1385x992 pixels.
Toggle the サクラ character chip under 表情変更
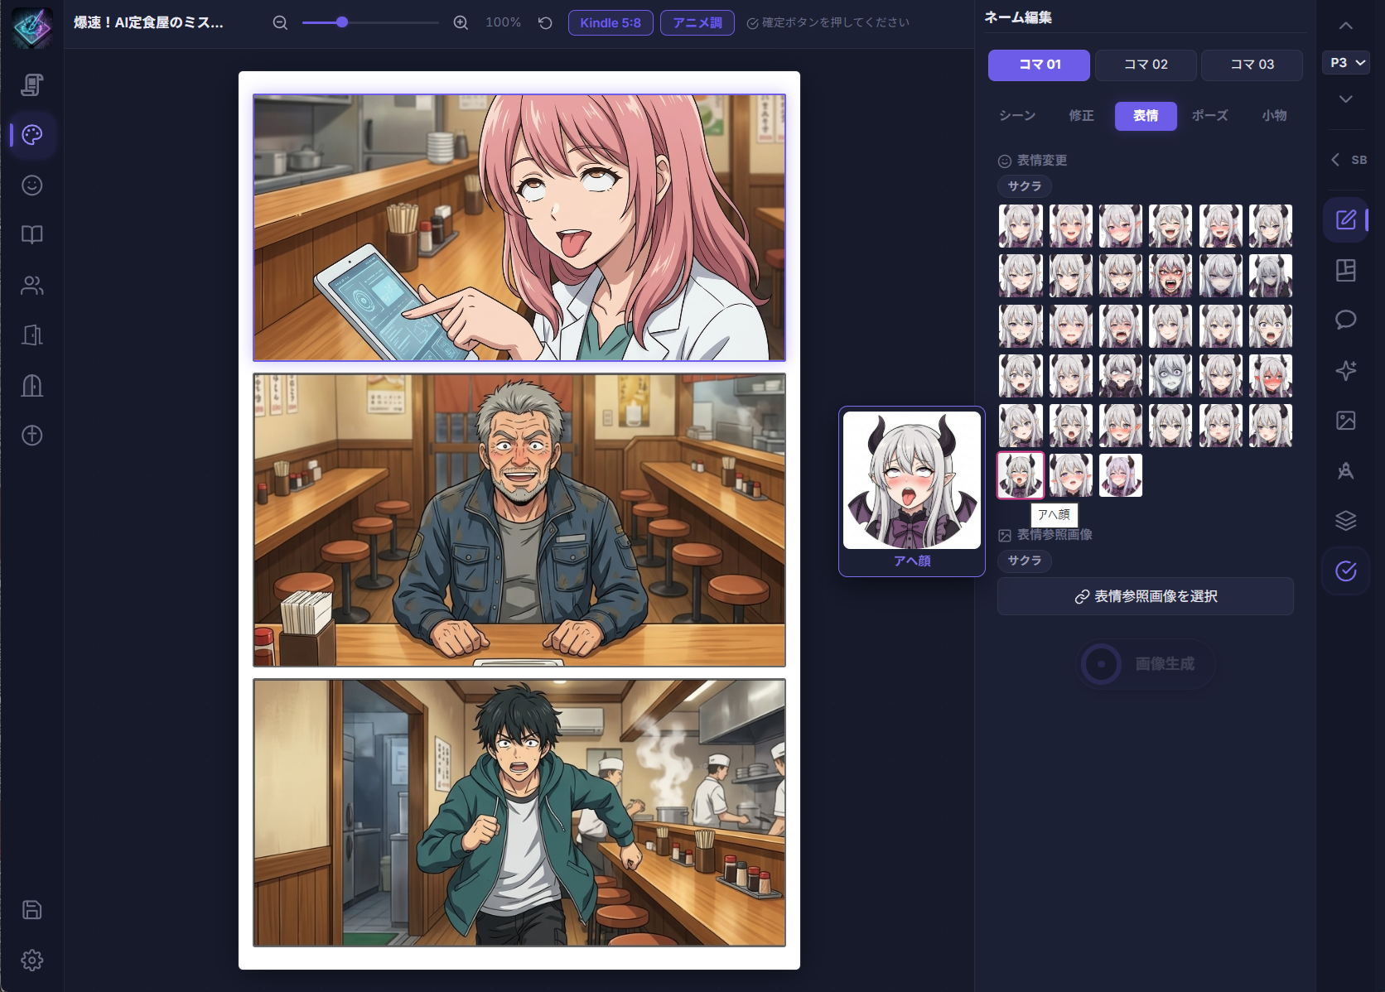click(1025, 186)
